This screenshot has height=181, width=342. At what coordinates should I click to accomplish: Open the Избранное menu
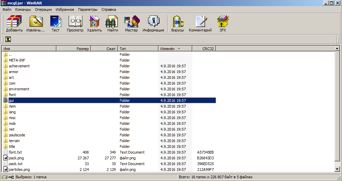[x=65, y=9]
